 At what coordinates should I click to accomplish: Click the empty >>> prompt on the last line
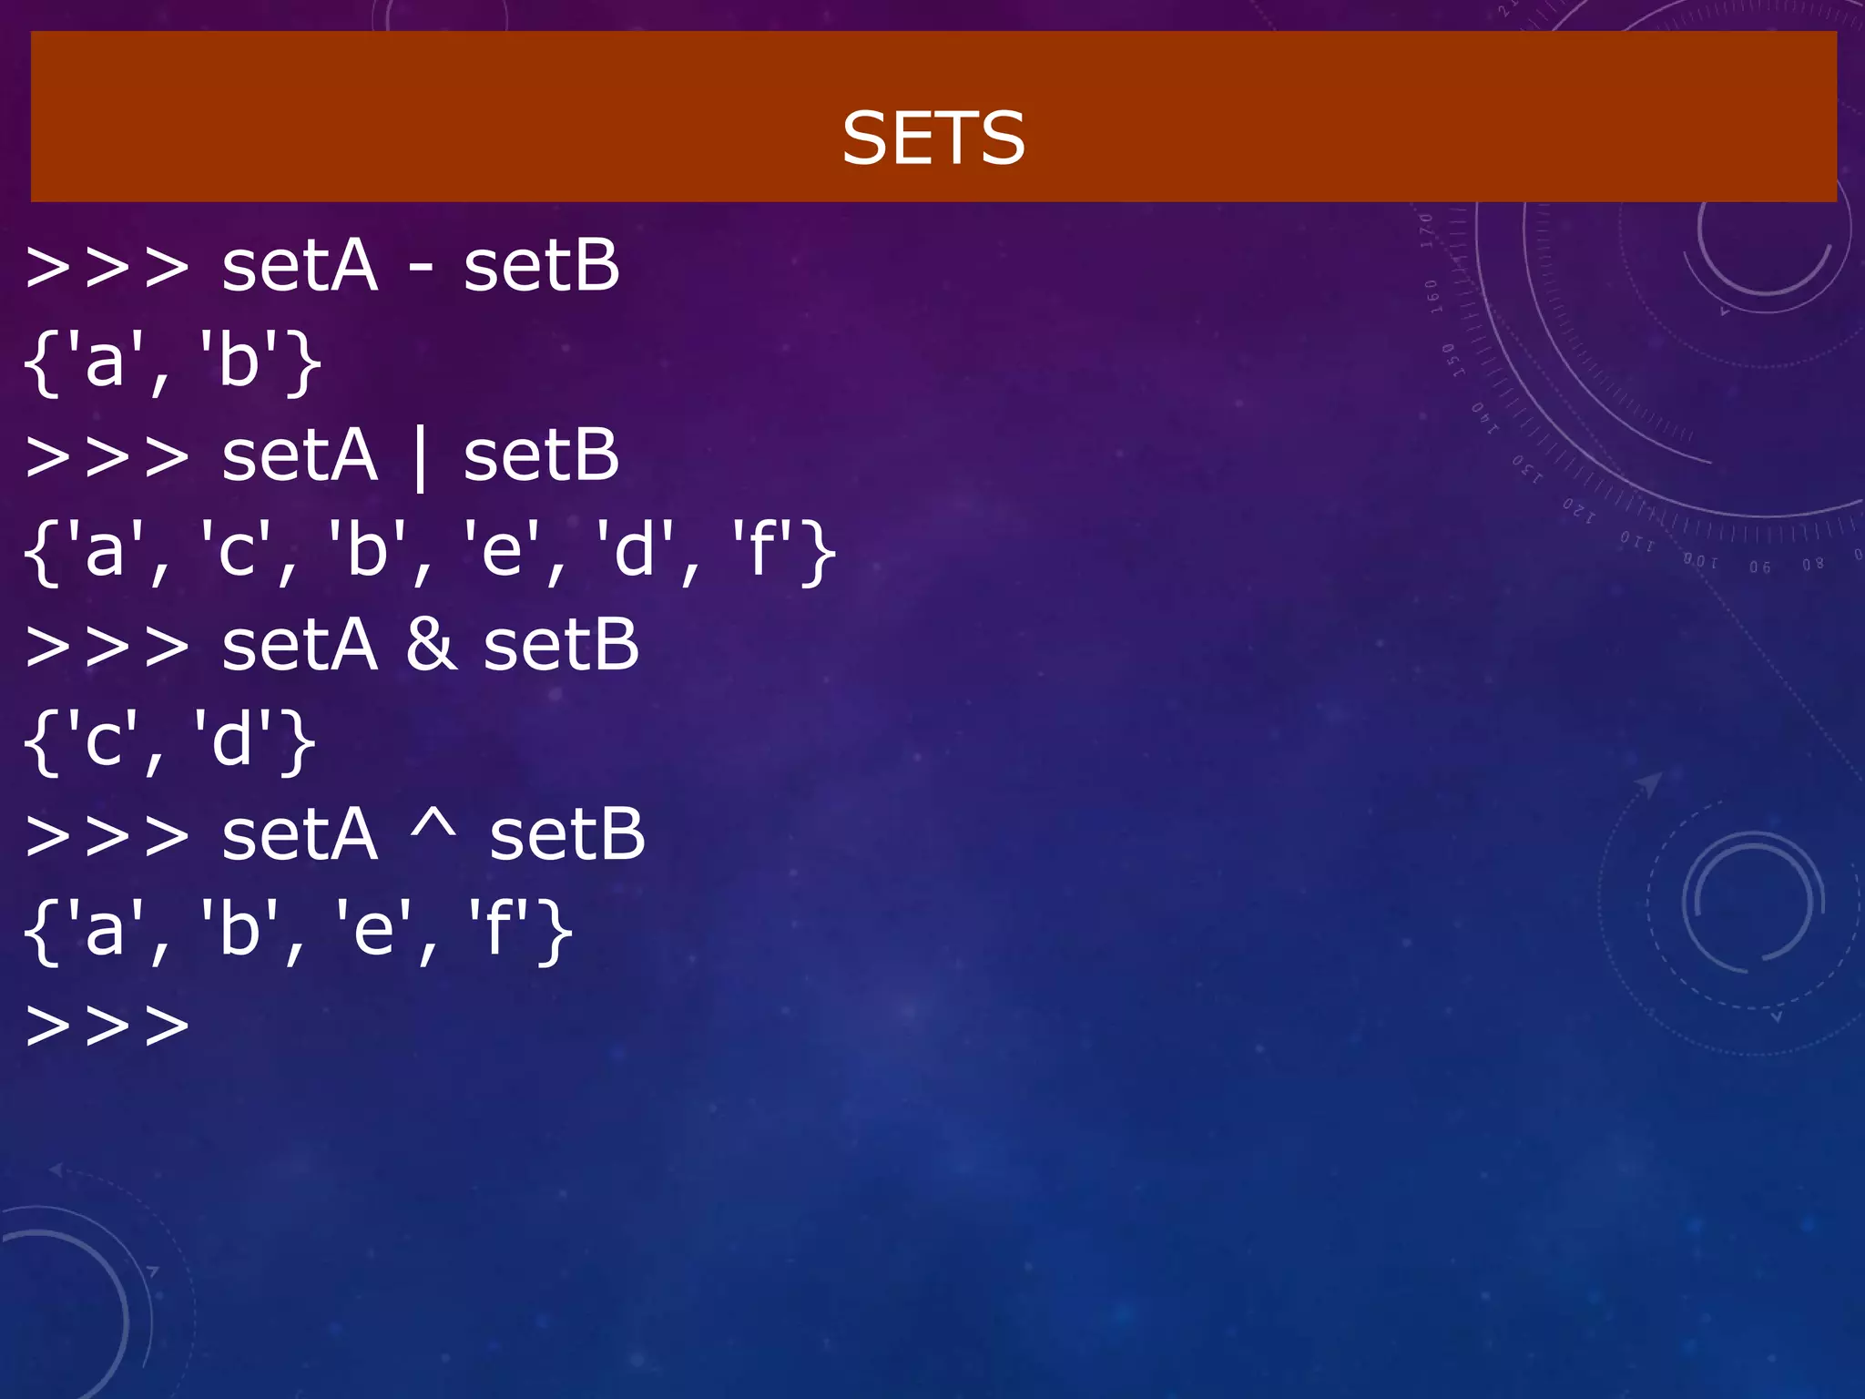pyautogui.click(x=107, y=1026)
